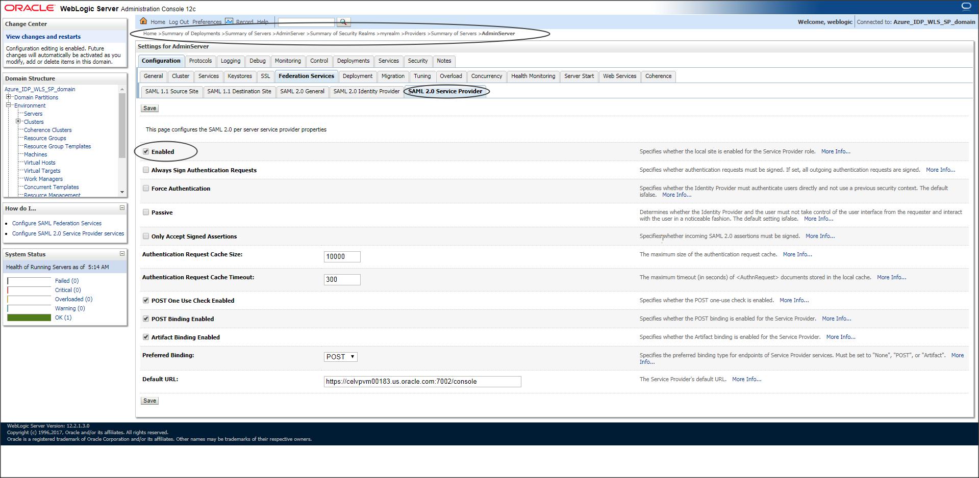
Task: Switch to SSL sub-tab
Action: (265, 76)
